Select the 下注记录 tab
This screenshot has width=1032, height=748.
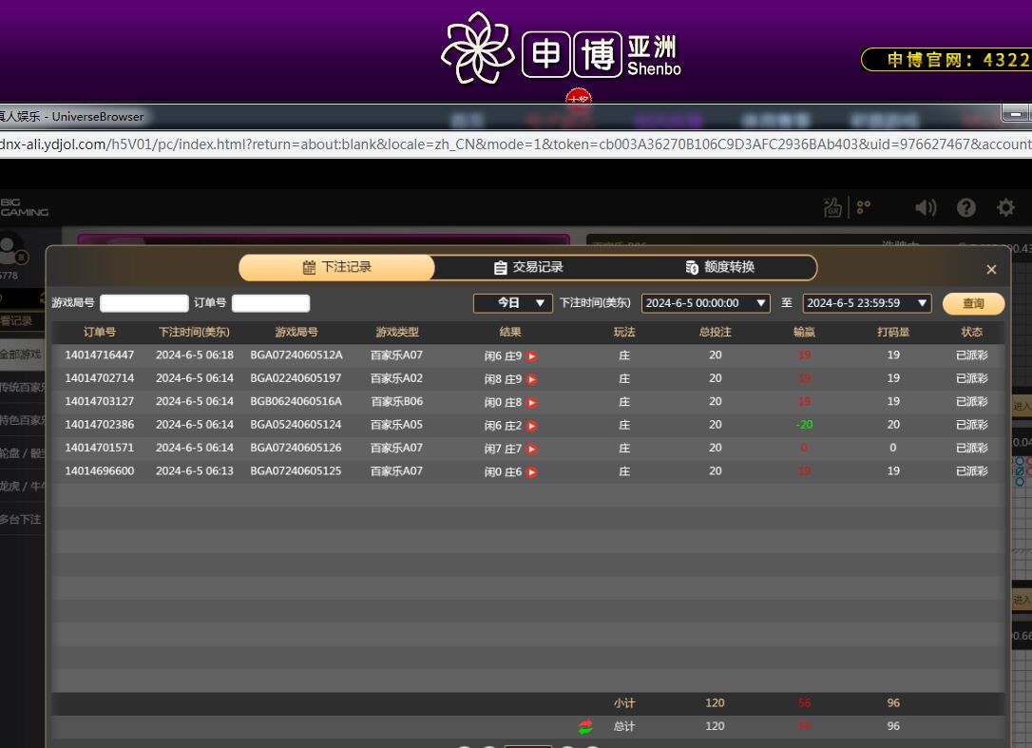tap(336, 268)
